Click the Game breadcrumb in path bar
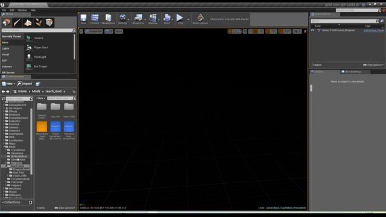Viewport: 386px width, 217px height. (22, 91)
